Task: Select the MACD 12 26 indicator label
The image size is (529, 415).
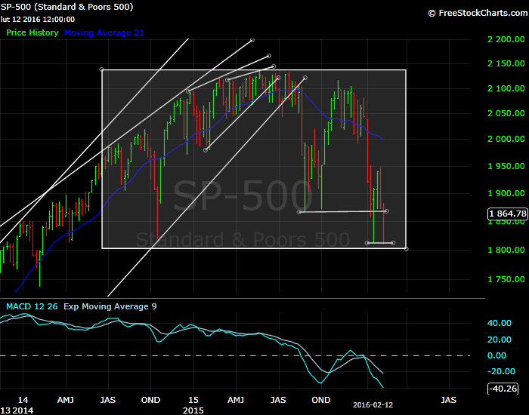Action: (32, 306)
